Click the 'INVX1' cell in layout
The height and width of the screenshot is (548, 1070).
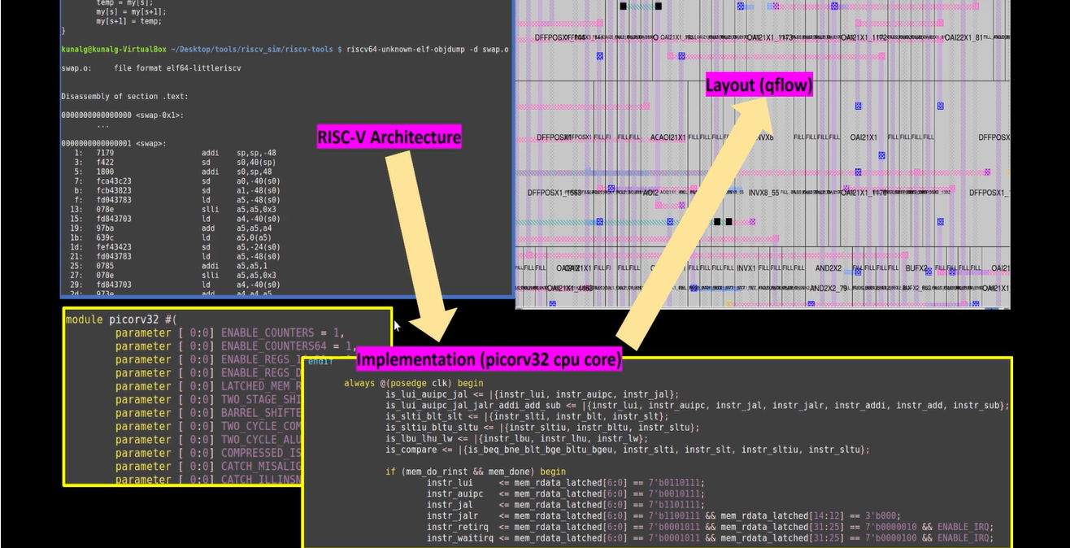(x=746, y=267)
